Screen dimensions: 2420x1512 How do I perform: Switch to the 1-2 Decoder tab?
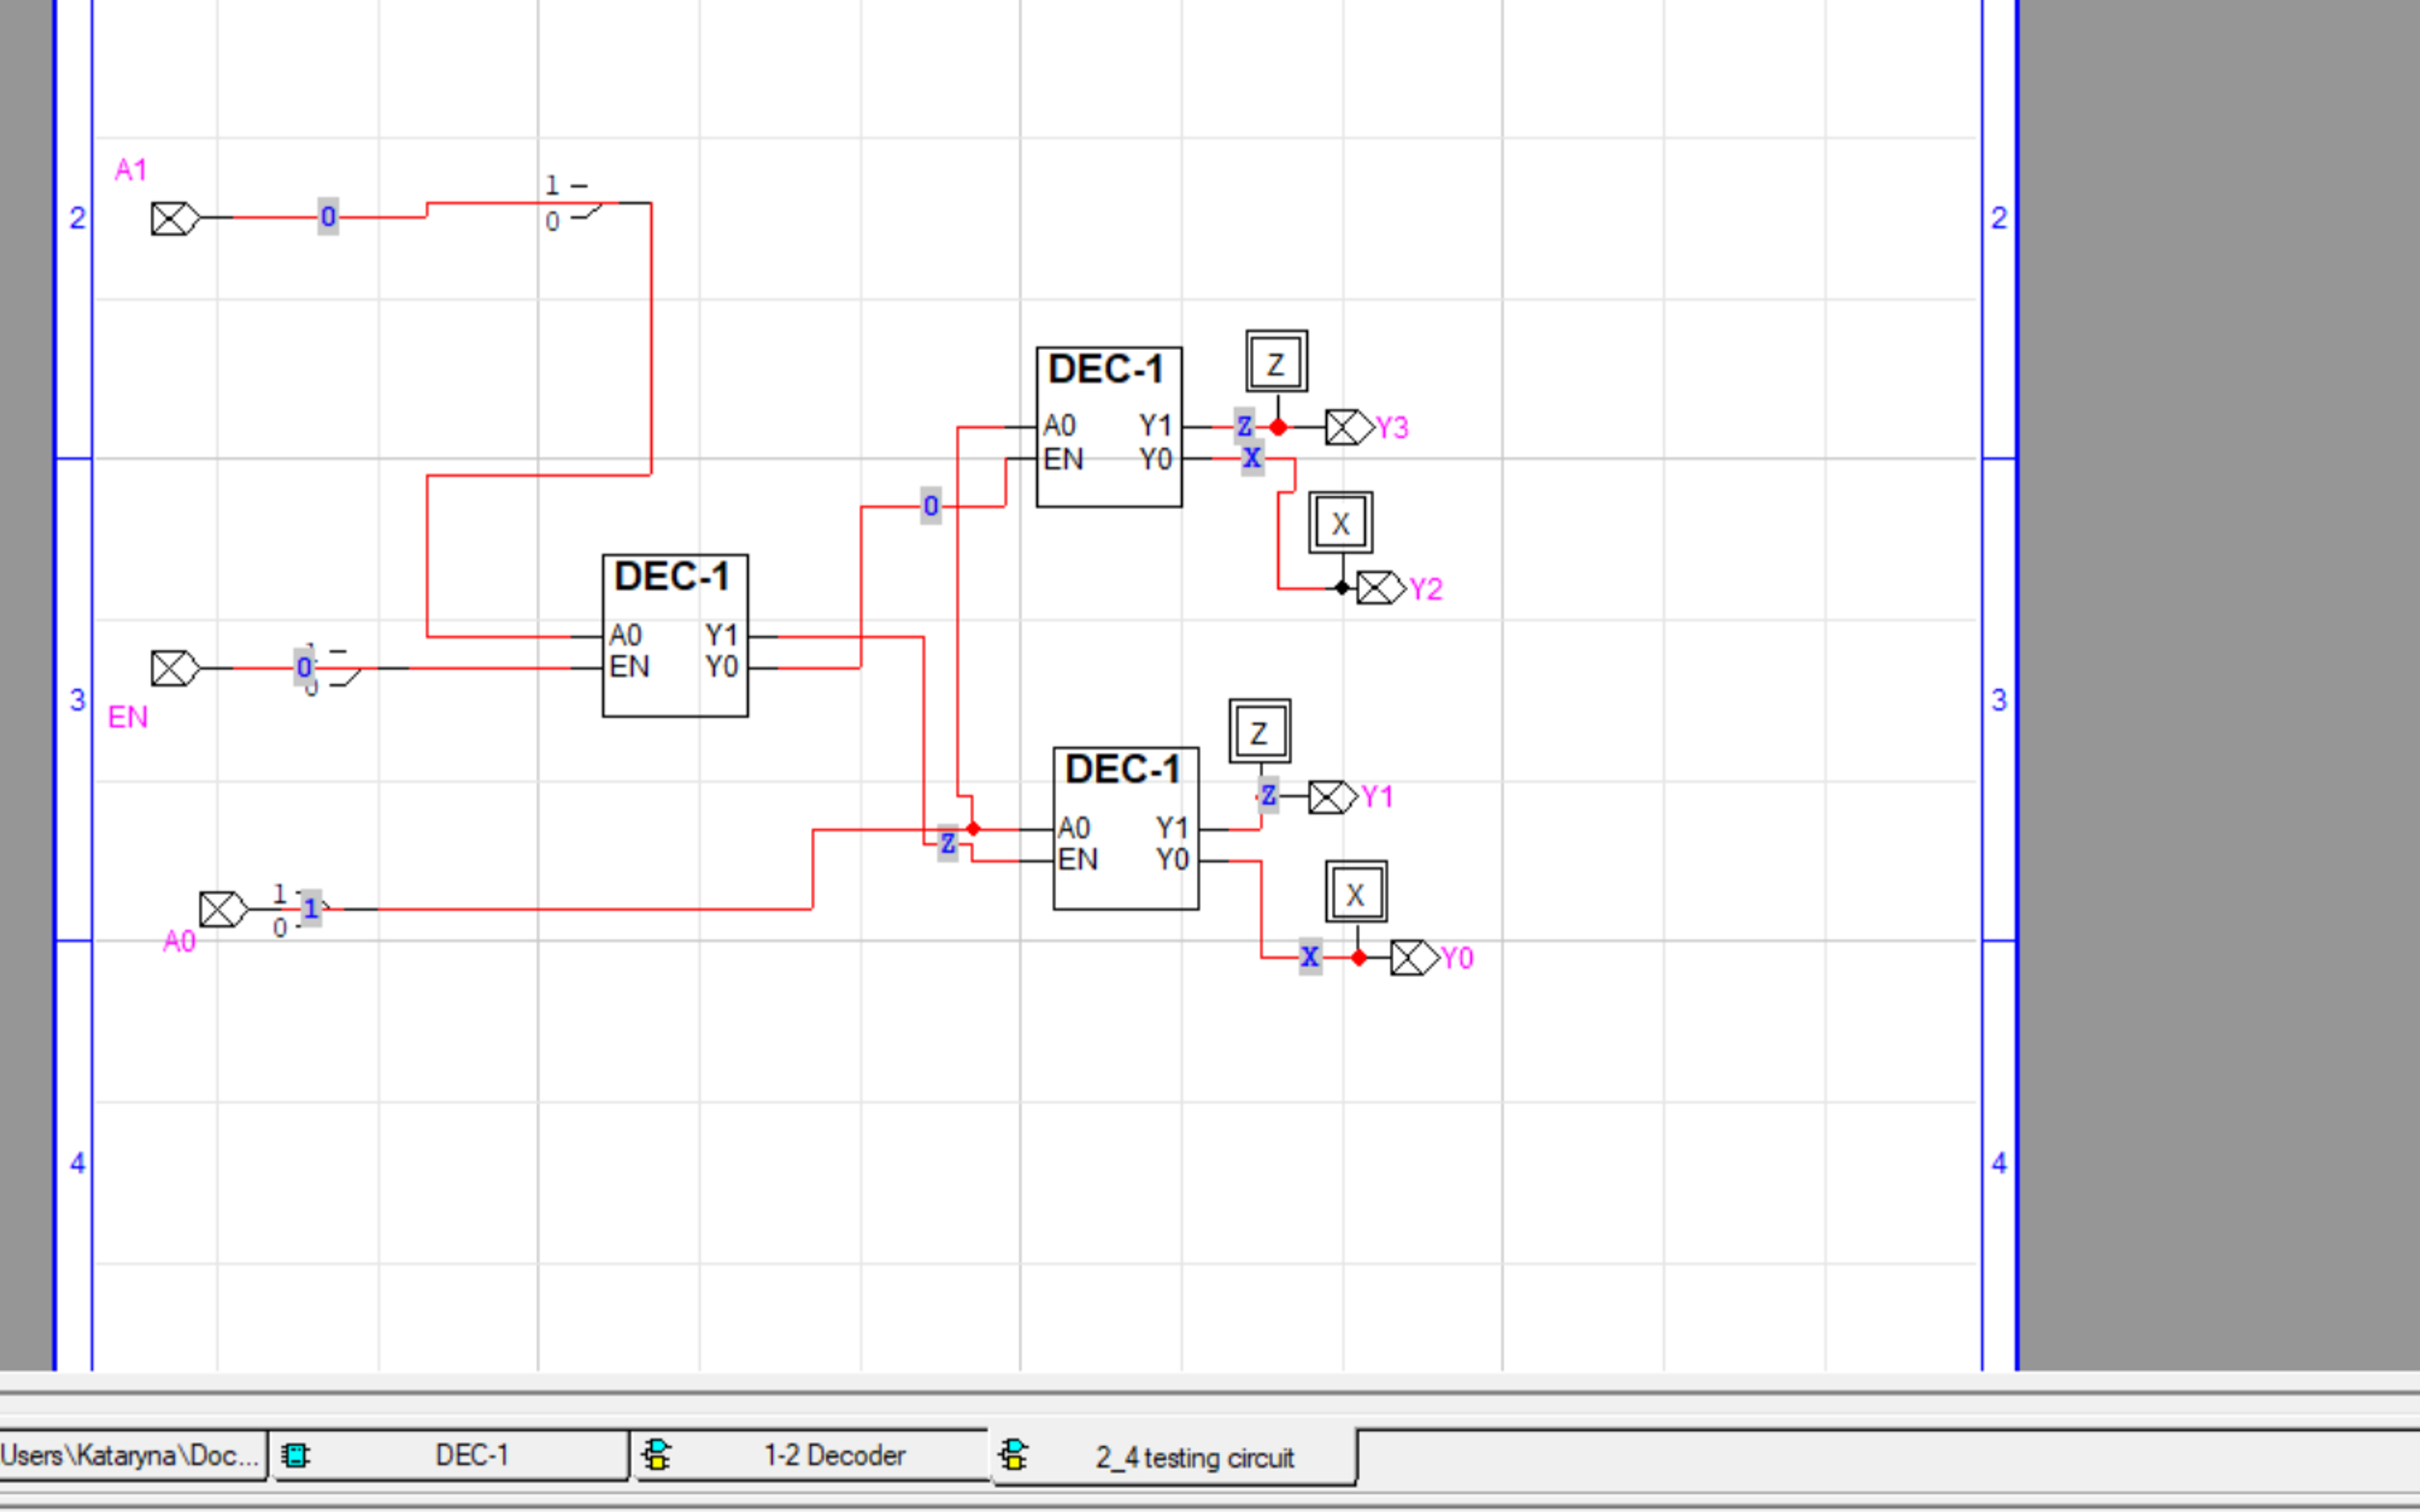(x=834, y=1455)
